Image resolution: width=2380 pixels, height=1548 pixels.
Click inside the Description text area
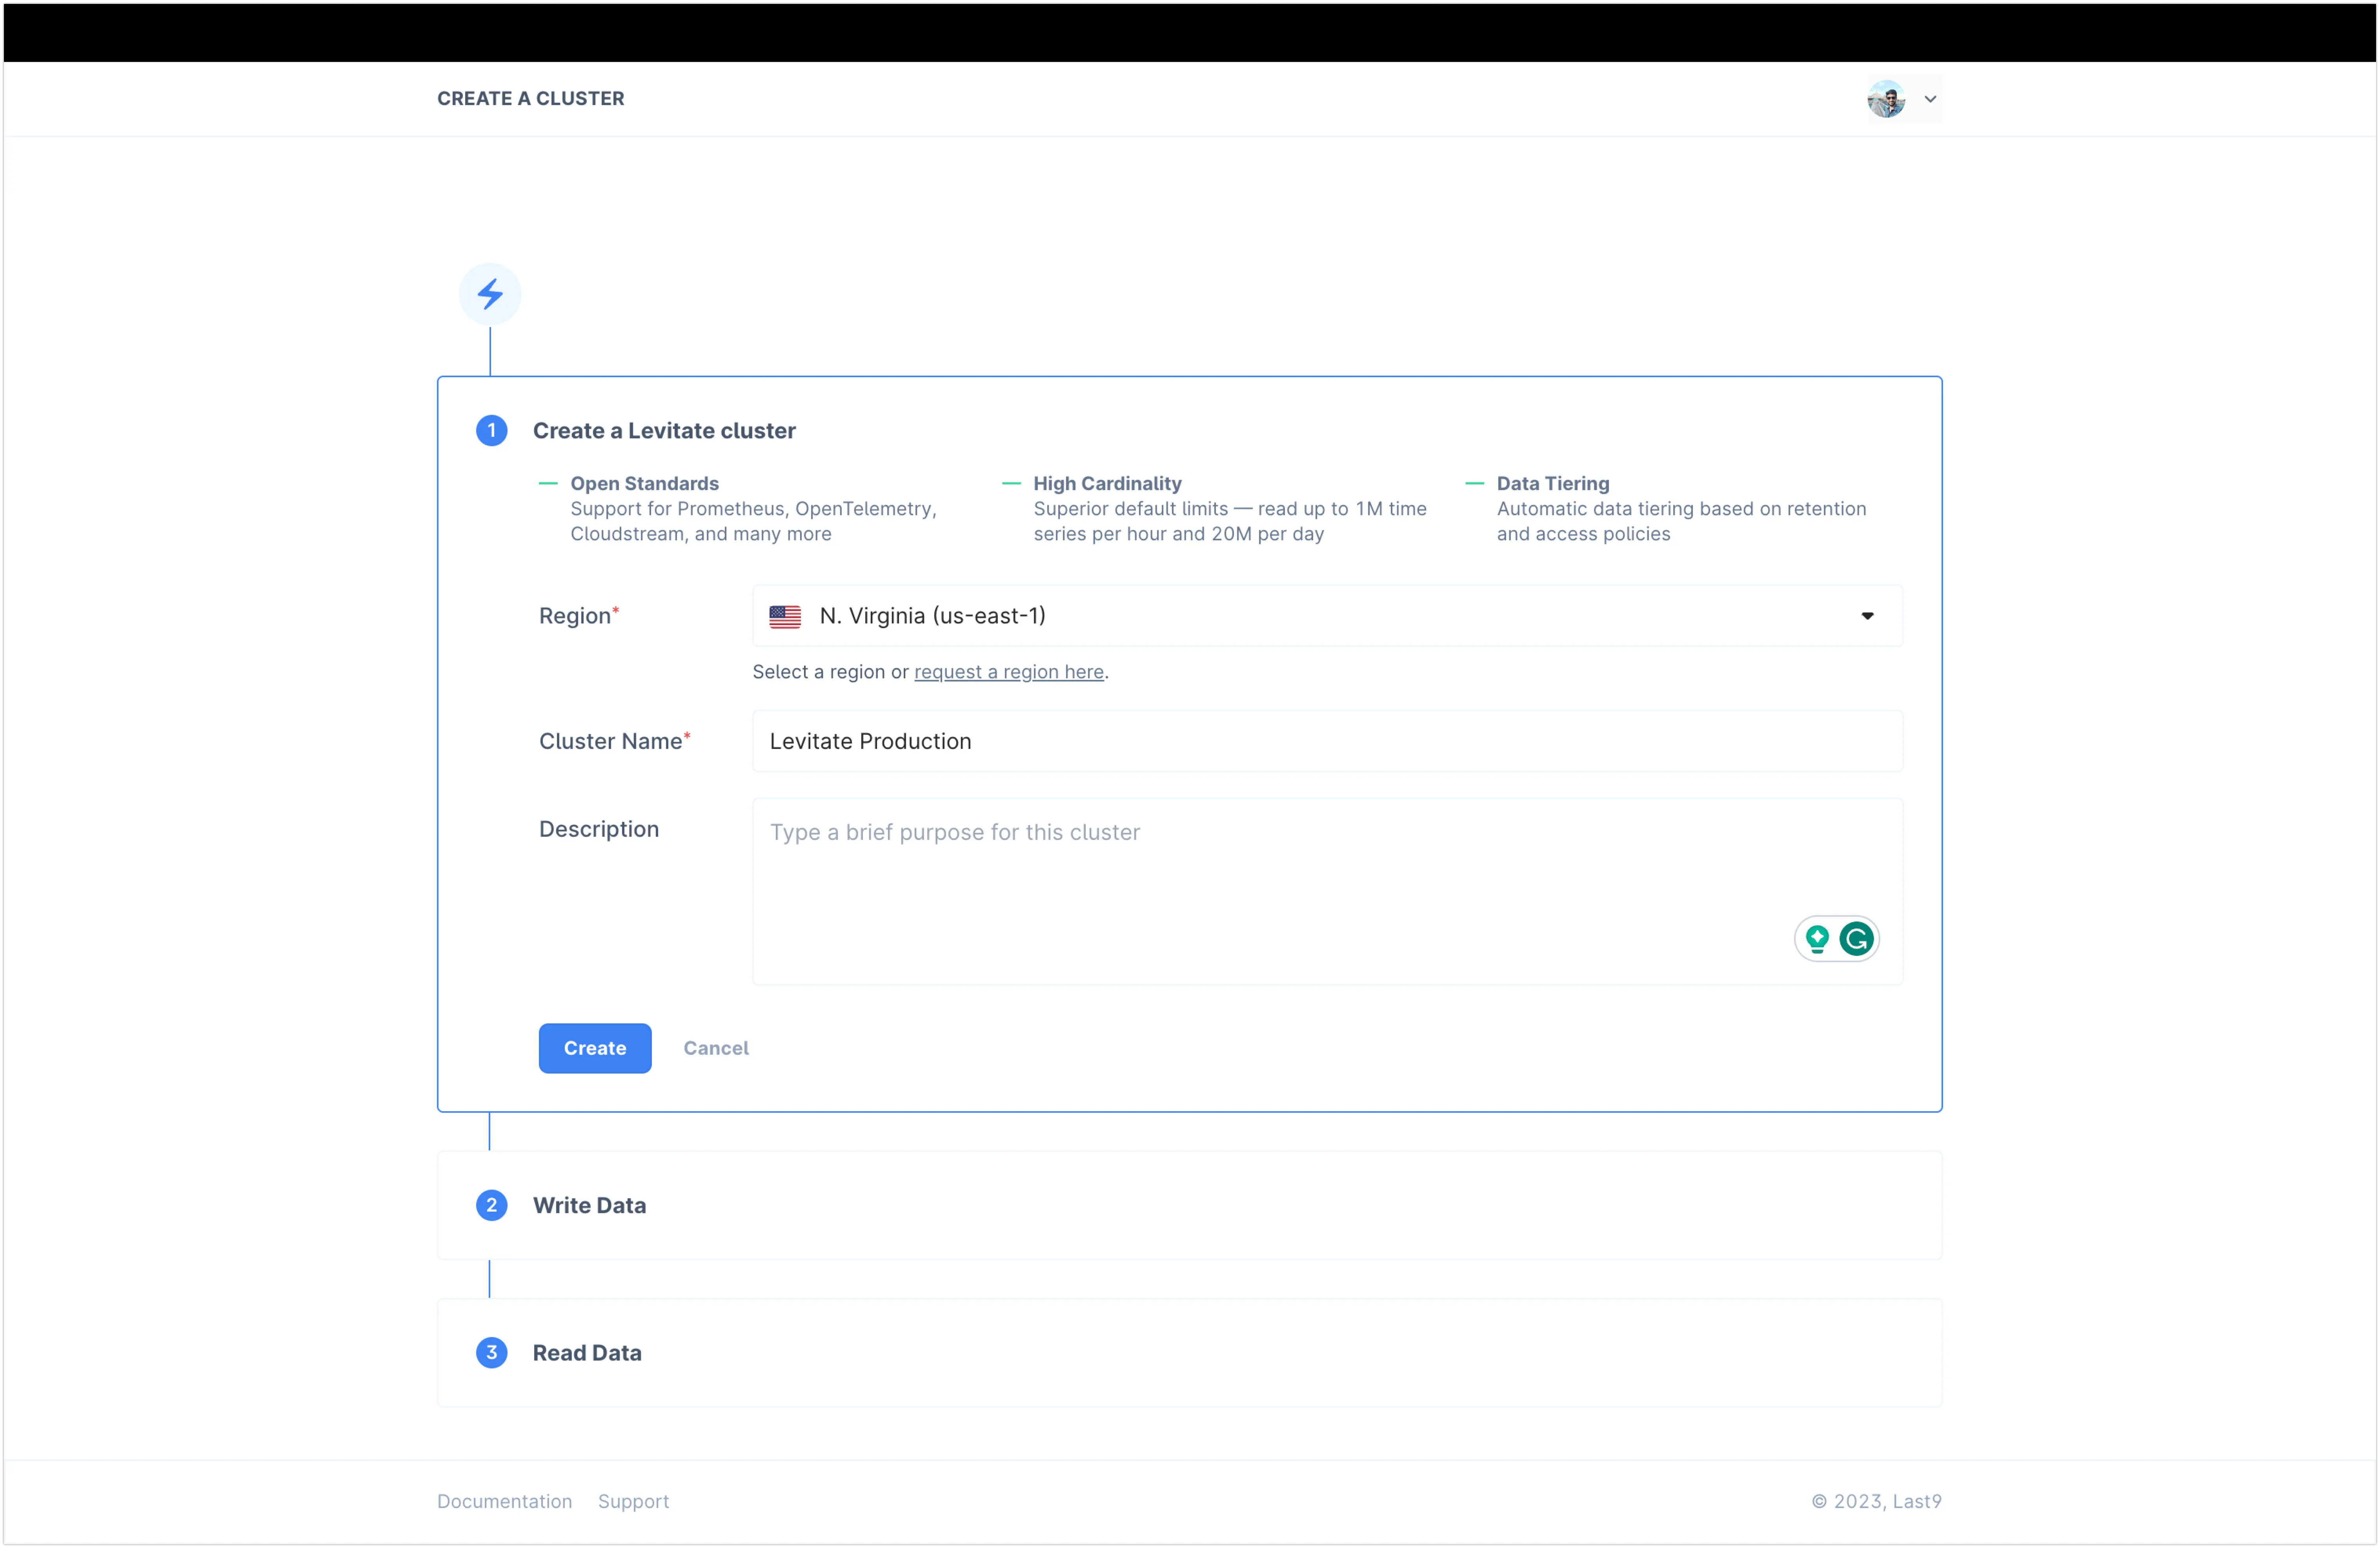[1327, 891]
